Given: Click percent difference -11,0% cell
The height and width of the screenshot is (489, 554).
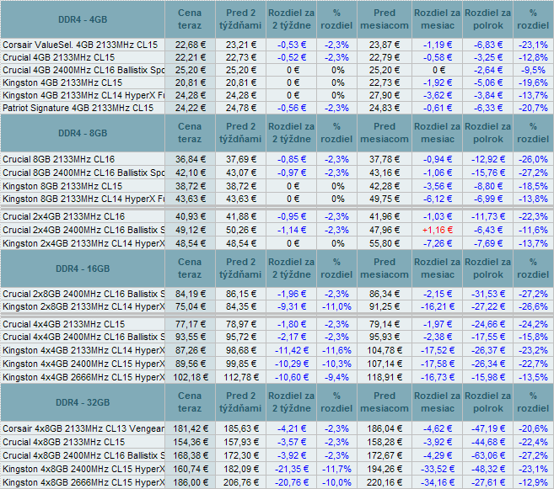Looking at the screenshot, I should [336, 306].
